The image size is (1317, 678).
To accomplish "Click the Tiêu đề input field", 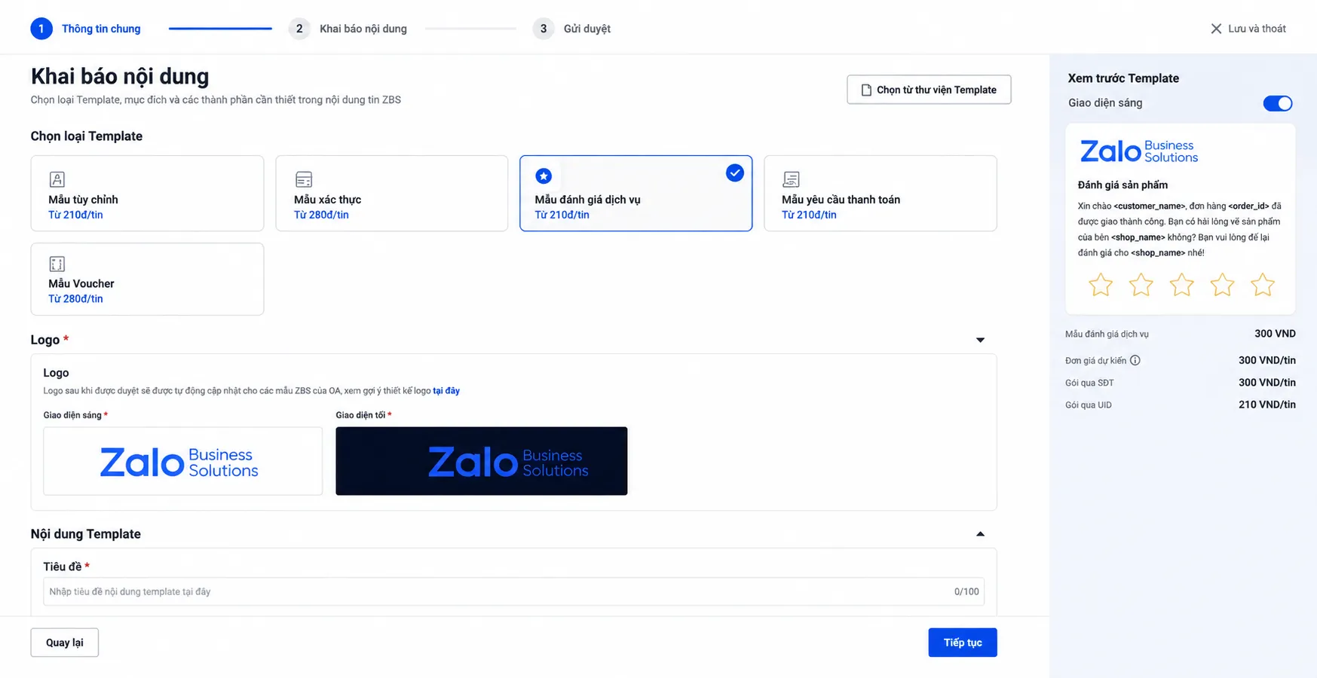I will [x=514, y=591].
